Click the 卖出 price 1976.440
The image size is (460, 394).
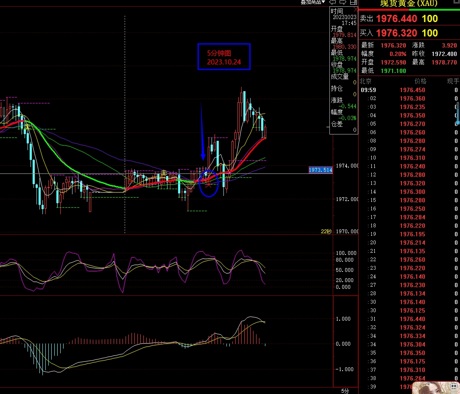point(396,19)
